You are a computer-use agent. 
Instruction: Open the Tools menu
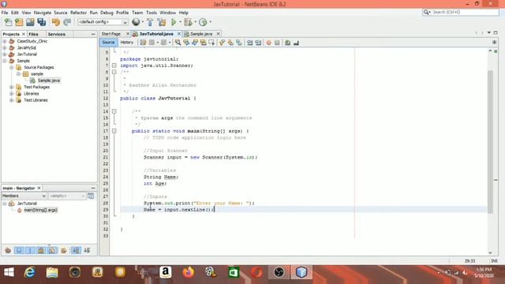click(x=151, y=13)
